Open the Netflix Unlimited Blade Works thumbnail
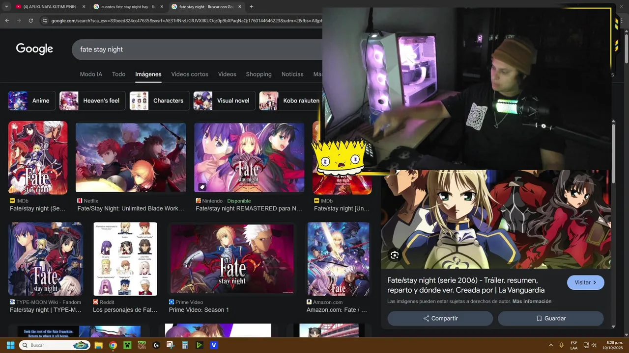The image size is (629, 353). point(131,158)
